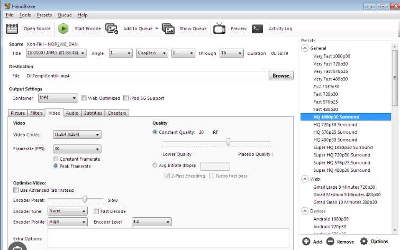Image resolution: width=400 pixels, height=250 pixels.
Task: Open the Video Codec dropdown
Action: 77,135
